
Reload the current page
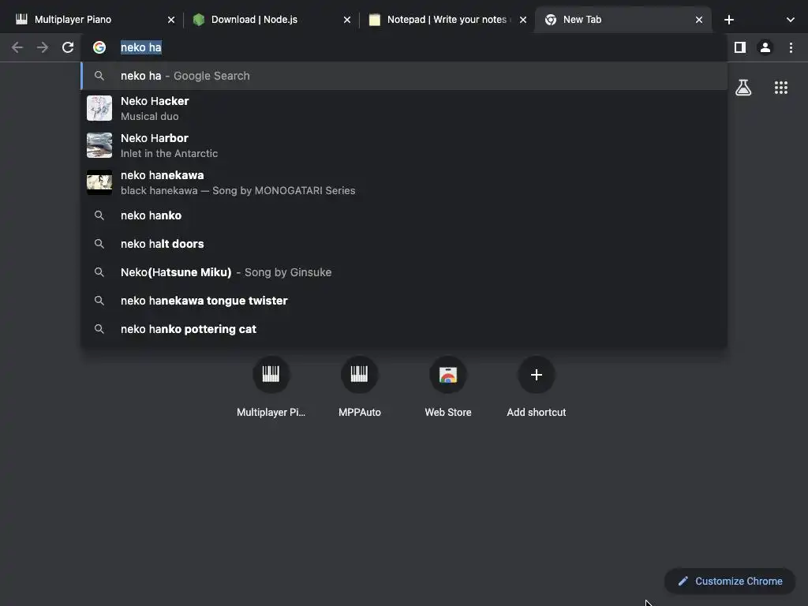pos(68,47)
